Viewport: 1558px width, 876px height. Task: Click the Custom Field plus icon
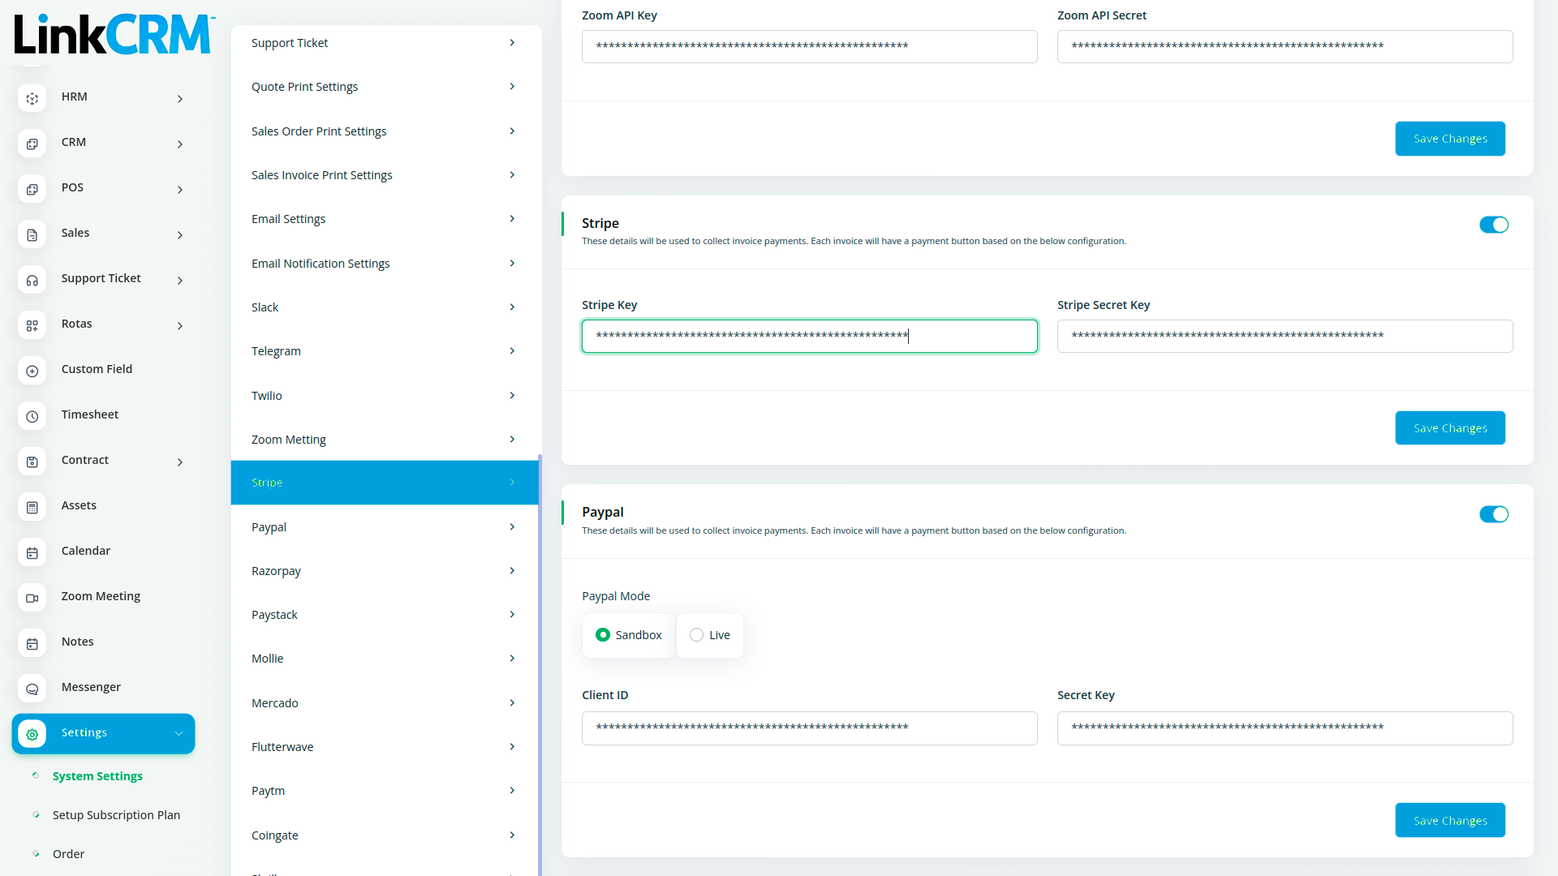(32, 371)
